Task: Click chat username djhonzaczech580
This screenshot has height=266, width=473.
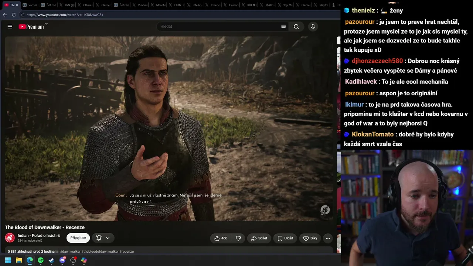Action: tap(377, 61)
